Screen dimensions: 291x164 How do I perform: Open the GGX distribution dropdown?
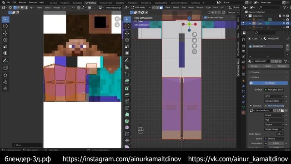click(274, 96)
